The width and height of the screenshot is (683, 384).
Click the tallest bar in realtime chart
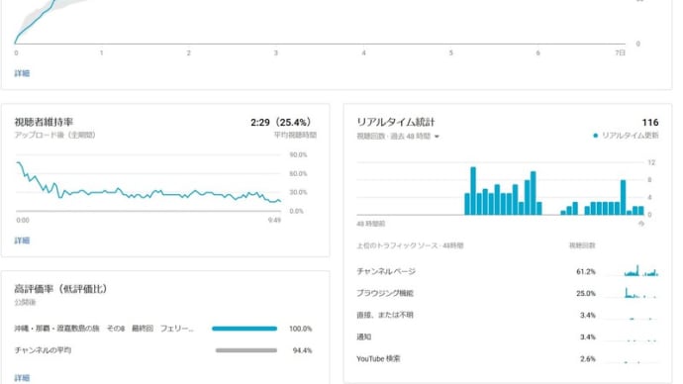click(473, 191)
